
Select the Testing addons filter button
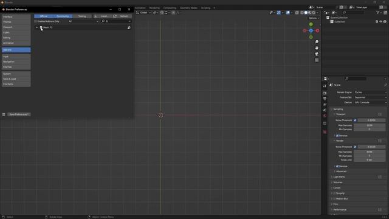82,16
